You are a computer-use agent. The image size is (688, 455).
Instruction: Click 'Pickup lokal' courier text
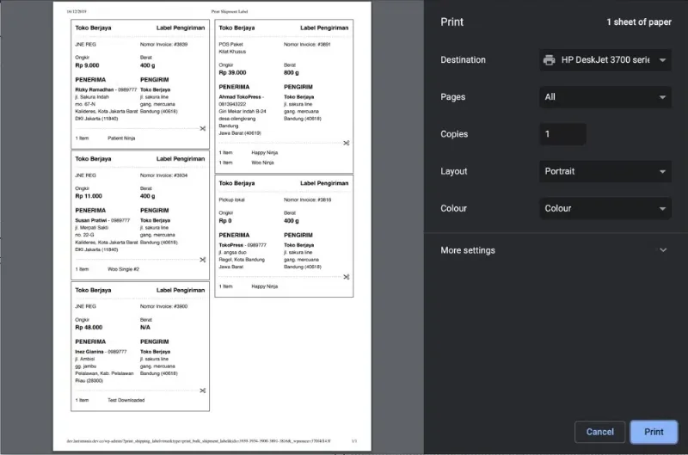[x=231, y=200]
